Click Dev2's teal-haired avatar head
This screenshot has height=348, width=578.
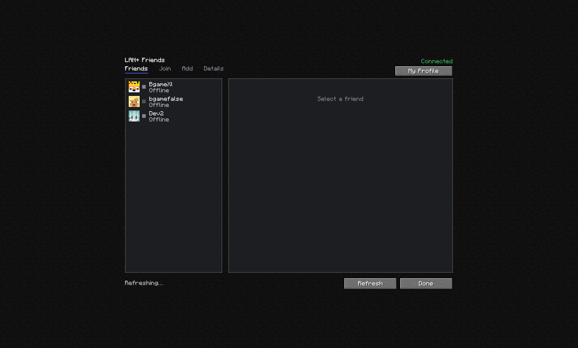coord(134,116)
